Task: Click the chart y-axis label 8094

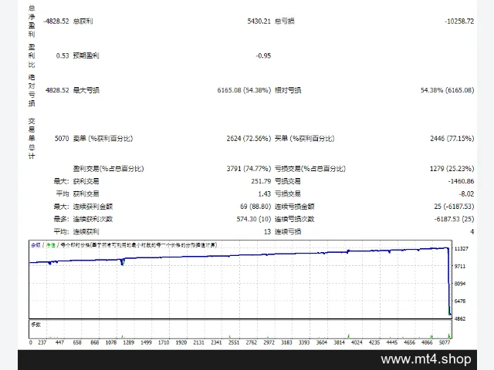Action: (x=460, y=284)
